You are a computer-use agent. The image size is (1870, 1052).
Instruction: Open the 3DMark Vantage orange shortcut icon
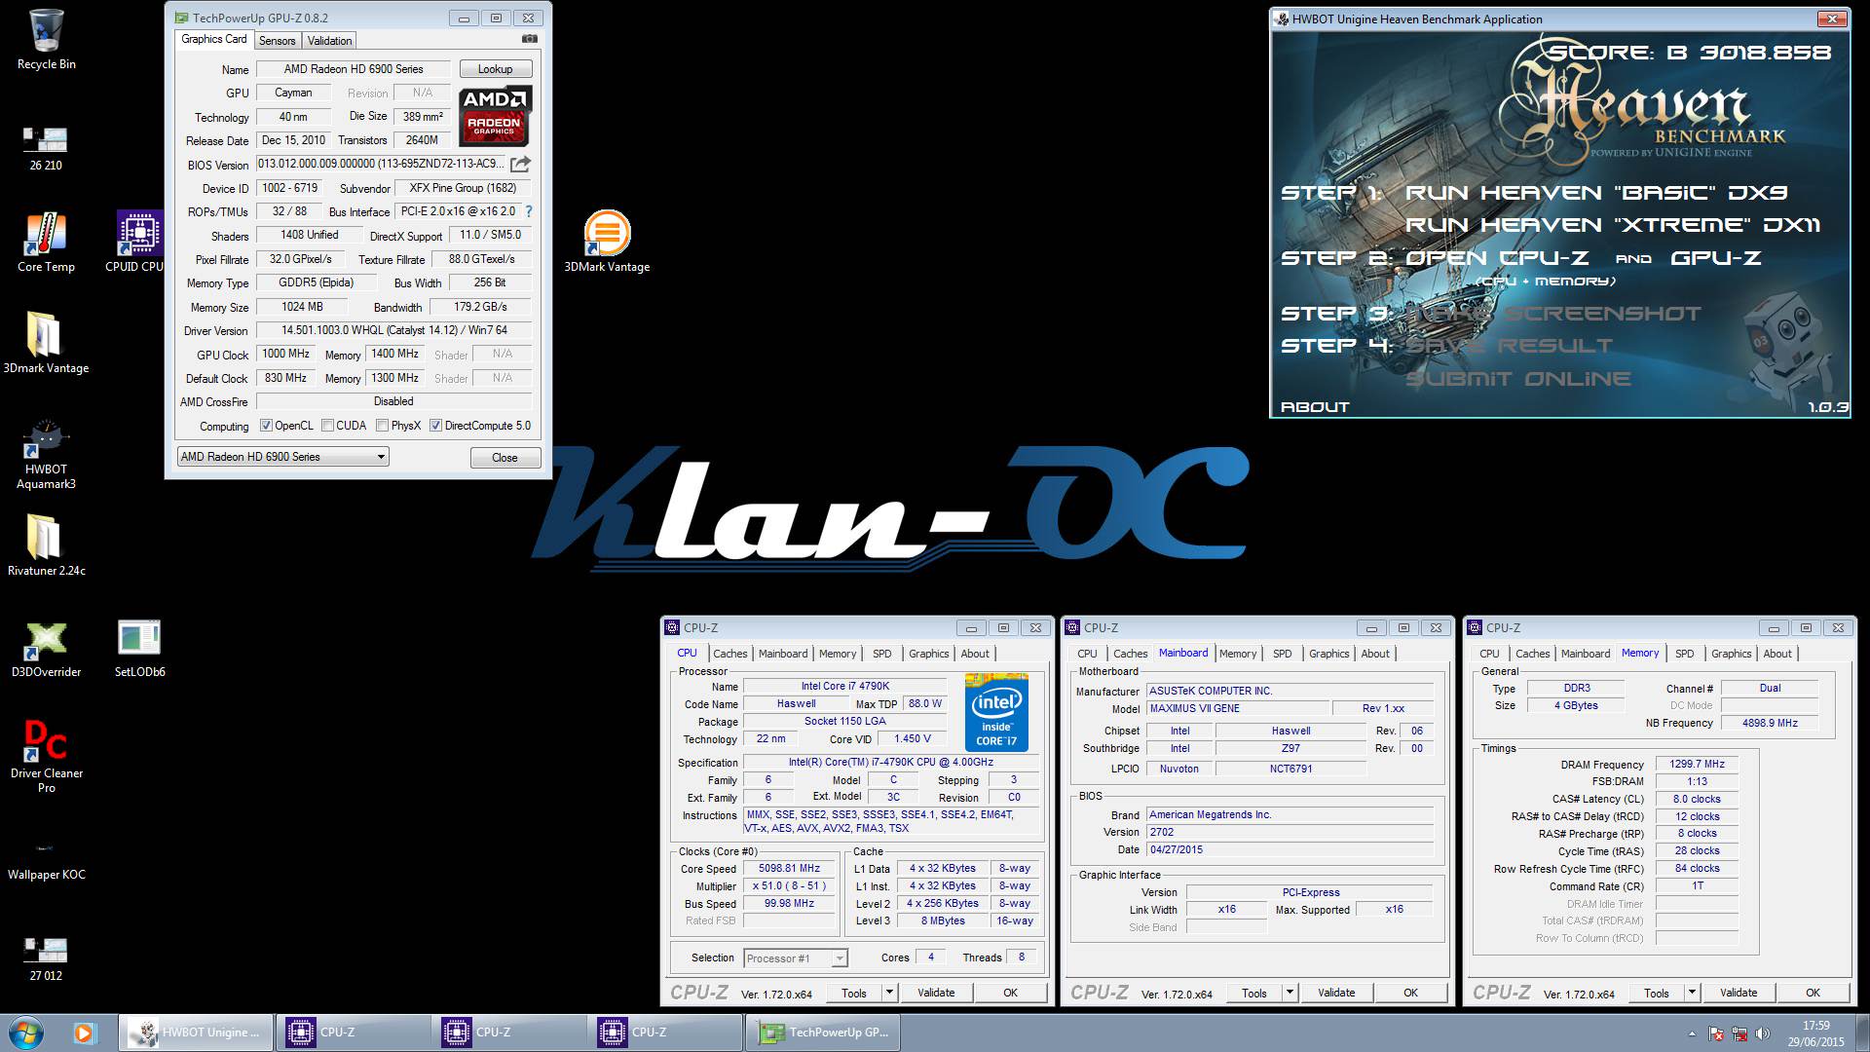tap(607, 243)
